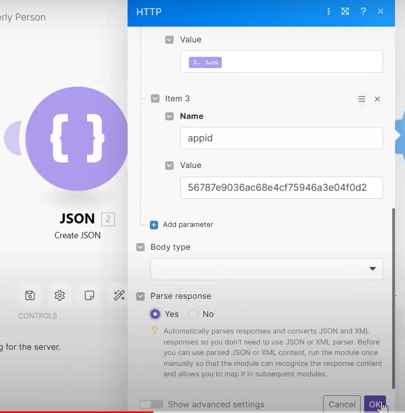The image size is (405, 413).
Task: Toggle the map arrow beside Body type
Action: tap(140, 247)
